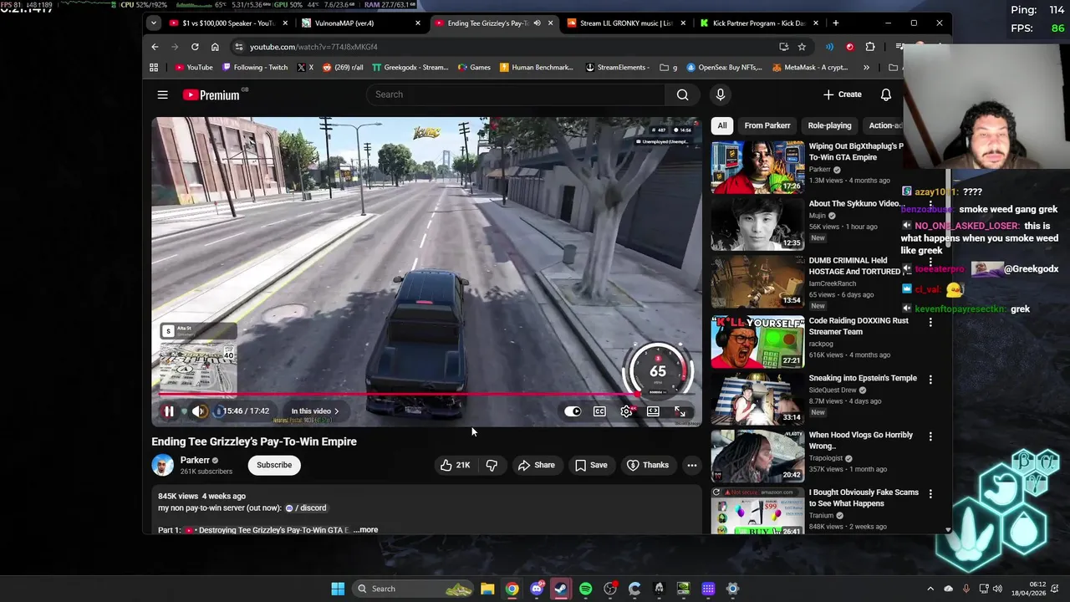Show more bookmarks double-chevron
The image size is (1070, 602).
tap(866, 68)
